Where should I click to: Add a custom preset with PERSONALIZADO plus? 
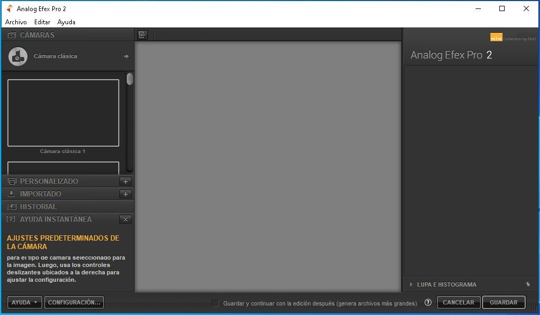click(x=126, y=182)
